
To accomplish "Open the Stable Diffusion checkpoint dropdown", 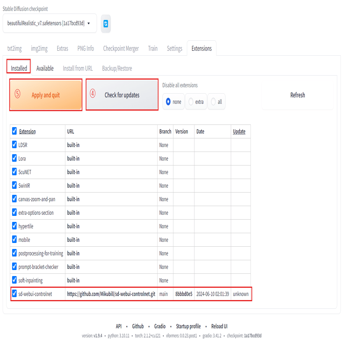I will (x=50, y=23).
